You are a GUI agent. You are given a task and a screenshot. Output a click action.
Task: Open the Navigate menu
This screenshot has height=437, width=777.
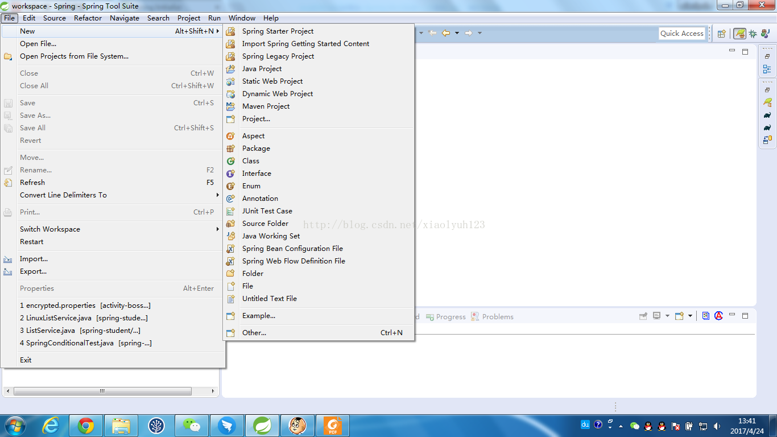[125, 18]
